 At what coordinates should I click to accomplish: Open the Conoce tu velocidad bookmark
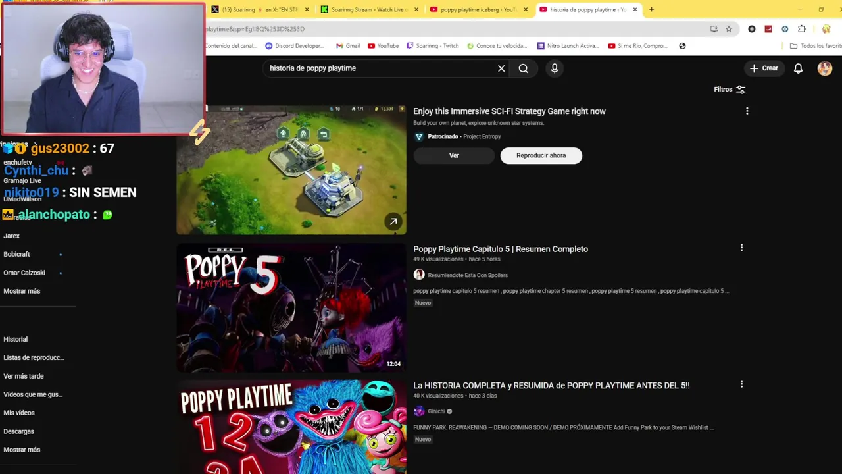(497, 46)
